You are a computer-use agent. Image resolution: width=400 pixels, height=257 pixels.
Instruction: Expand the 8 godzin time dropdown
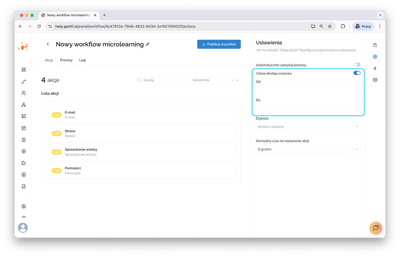(x=308, y=149)
